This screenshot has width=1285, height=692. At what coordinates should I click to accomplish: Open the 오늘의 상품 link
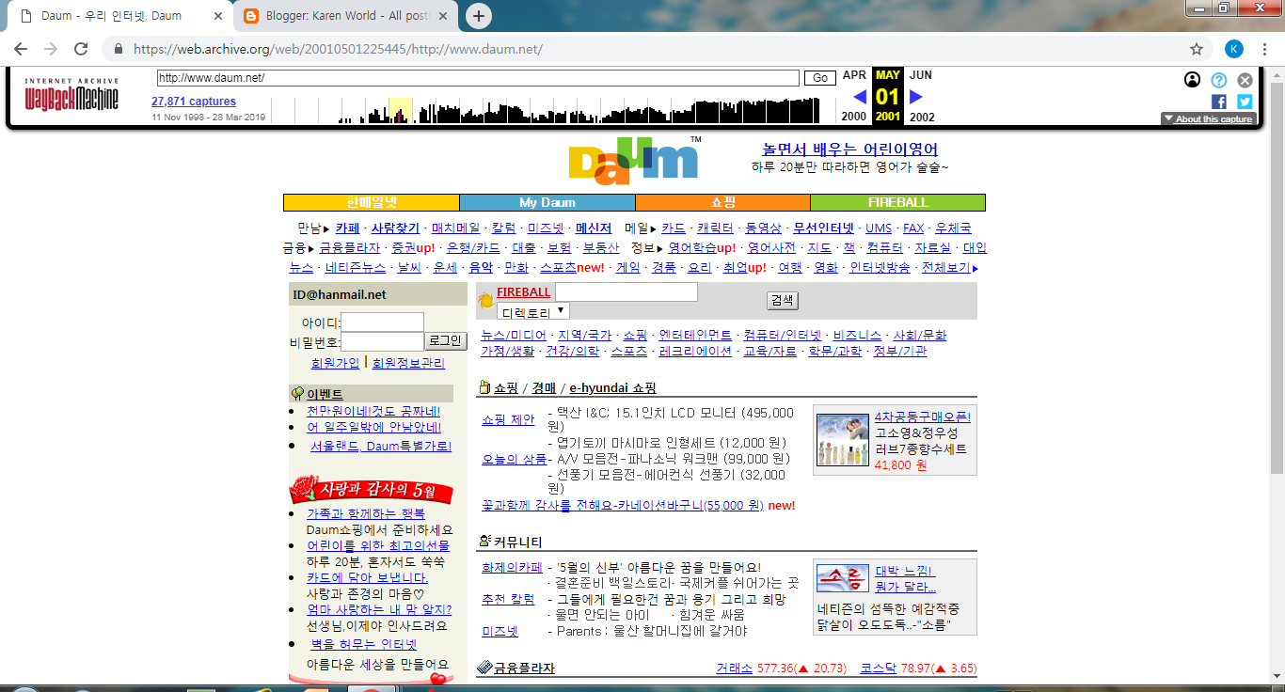(514, 459)
